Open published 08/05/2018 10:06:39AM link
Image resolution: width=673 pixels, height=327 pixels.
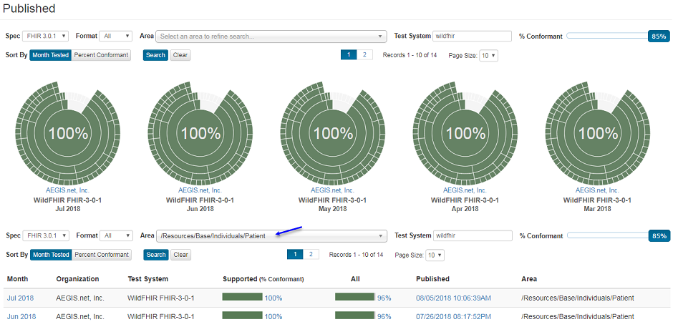(x=454, y=298)
